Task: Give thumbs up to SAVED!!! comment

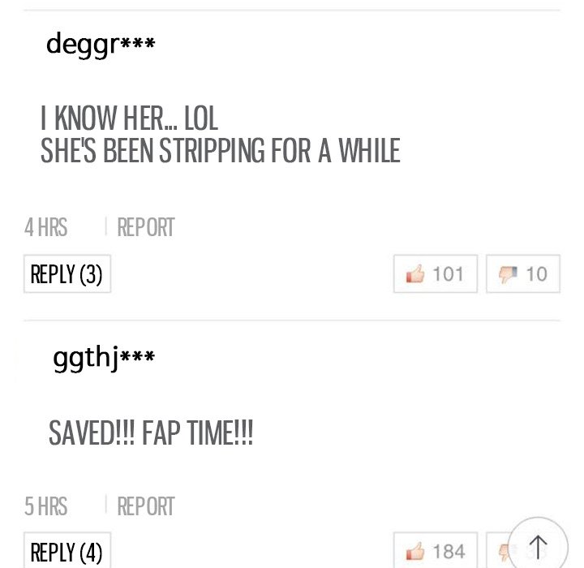Action: click(435, 550)
